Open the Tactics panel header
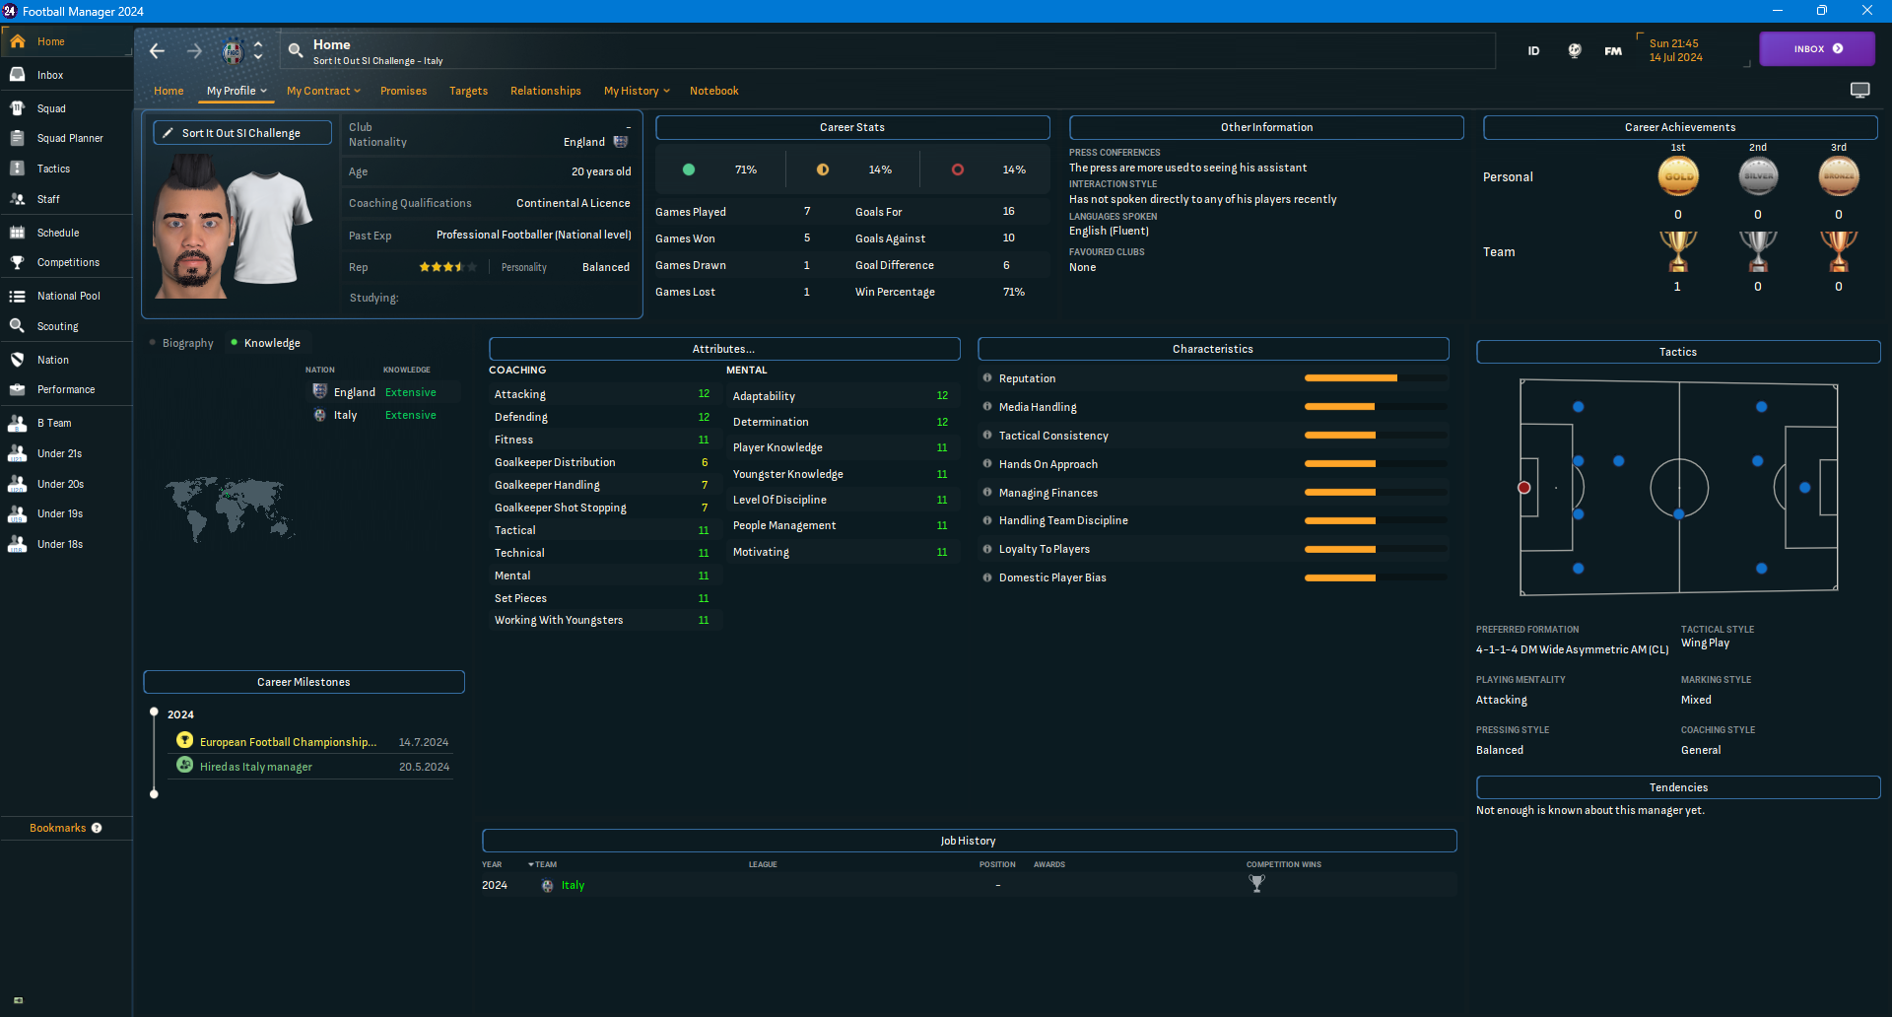 (x=1678, y=352)
